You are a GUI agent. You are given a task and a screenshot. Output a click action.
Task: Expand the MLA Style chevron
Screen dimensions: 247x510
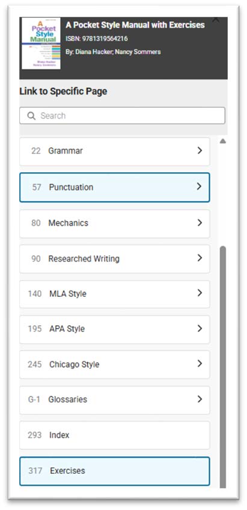pyautogui.click(x=200, y=293)
